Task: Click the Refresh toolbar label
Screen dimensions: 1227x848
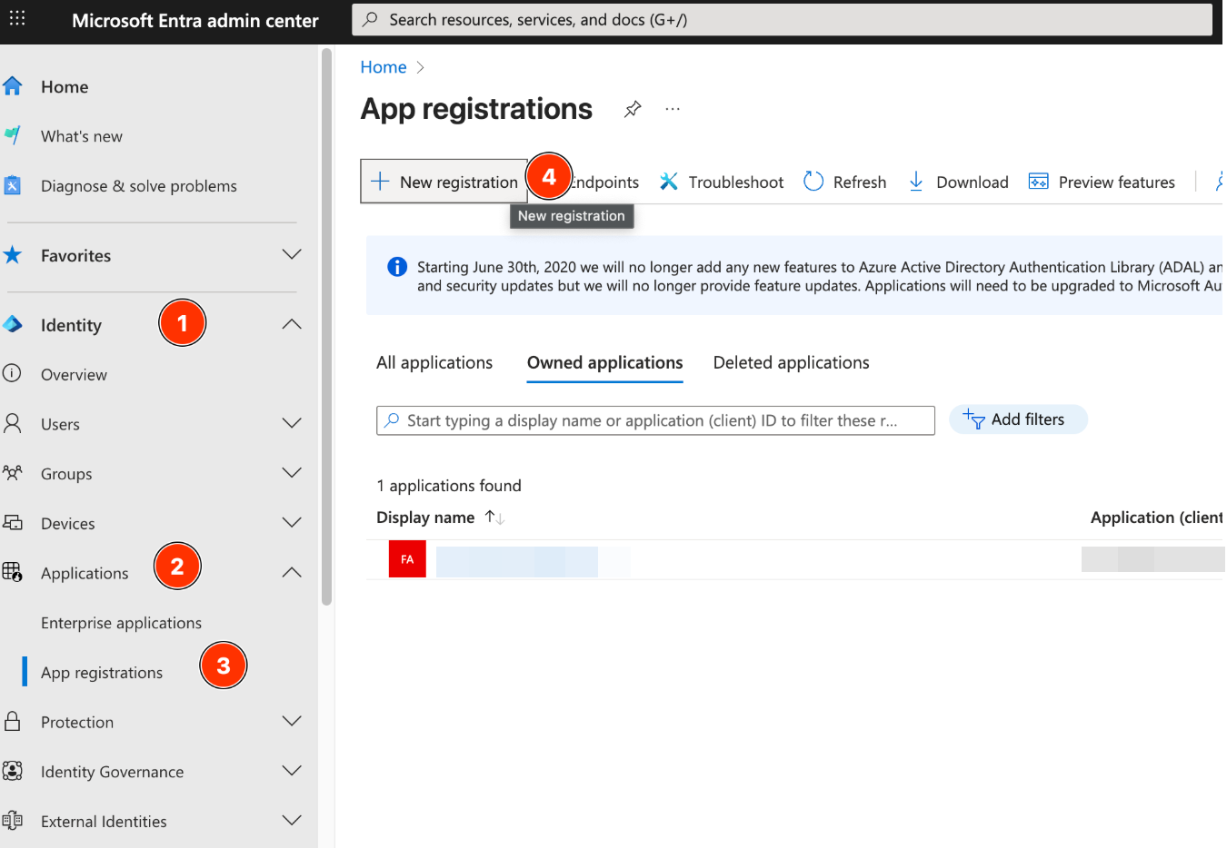Action: click(x=859, y=182)
